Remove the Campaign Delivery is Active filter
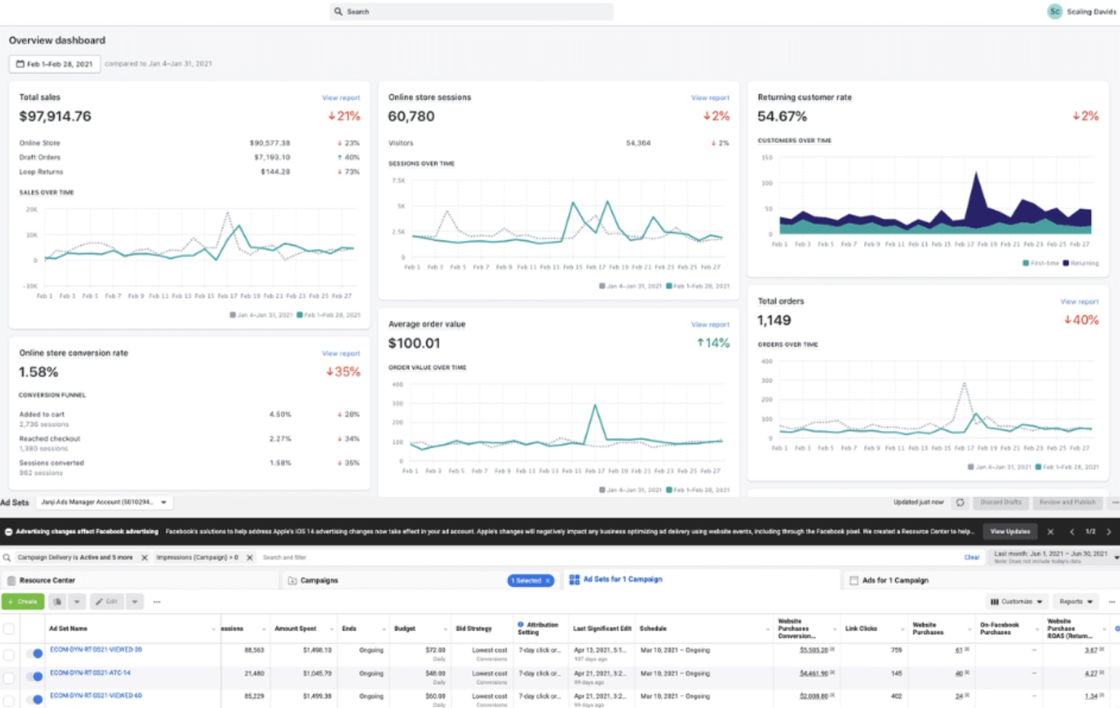Screen dimensions: 1120x708 pos(144,557)
